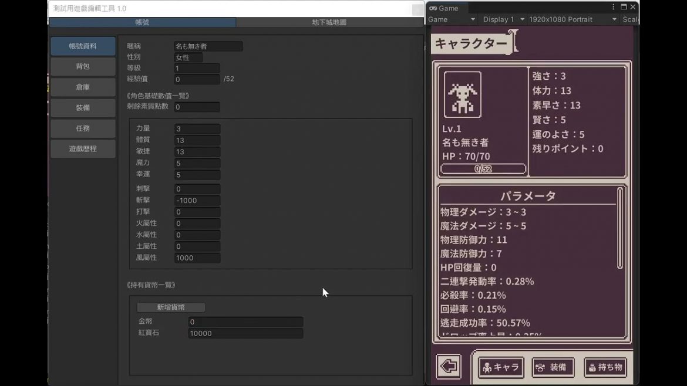Click the 新增貨幣 button

point(171,307)
